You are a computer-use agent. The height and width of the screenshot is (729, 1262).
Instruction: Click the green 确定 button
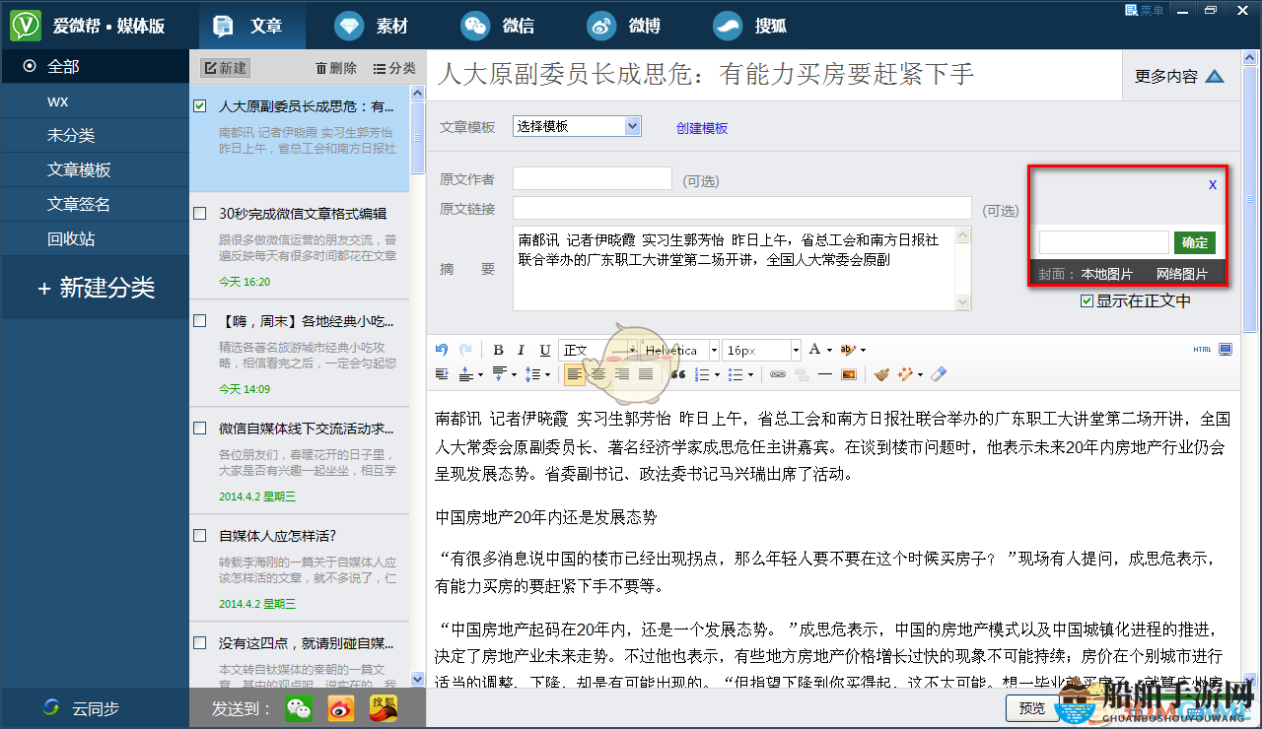pyautogui.click(x=1195, y=242)
